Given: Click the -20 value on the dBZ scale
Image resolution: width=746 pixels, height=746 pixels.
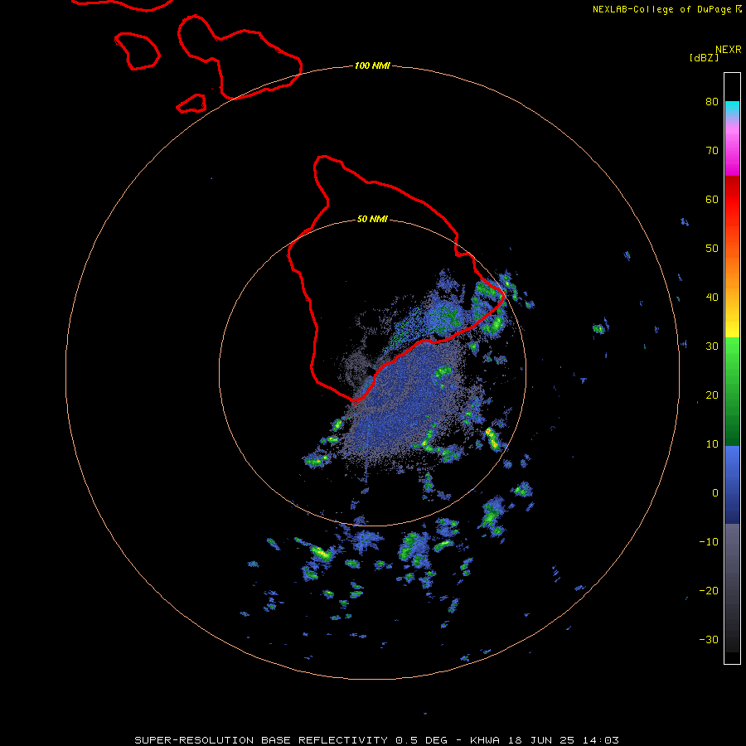Looking at the screenshot, I should [x=709, y=591].
